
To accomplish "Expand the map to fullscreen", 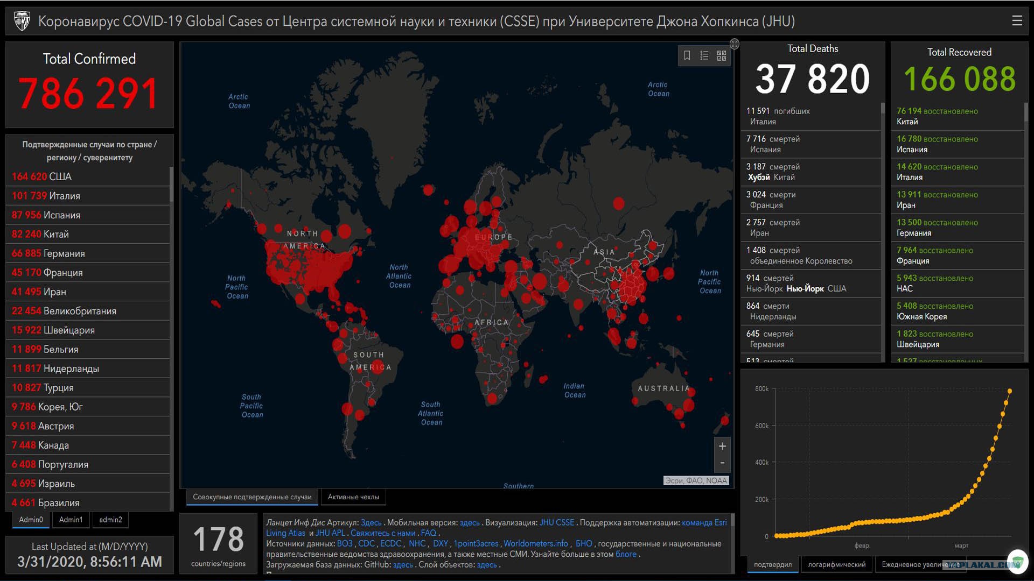I will (x=735, y=44).
